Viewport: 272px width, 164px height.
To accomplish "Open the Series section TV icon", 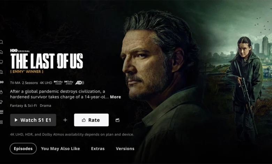I will 1,62.
